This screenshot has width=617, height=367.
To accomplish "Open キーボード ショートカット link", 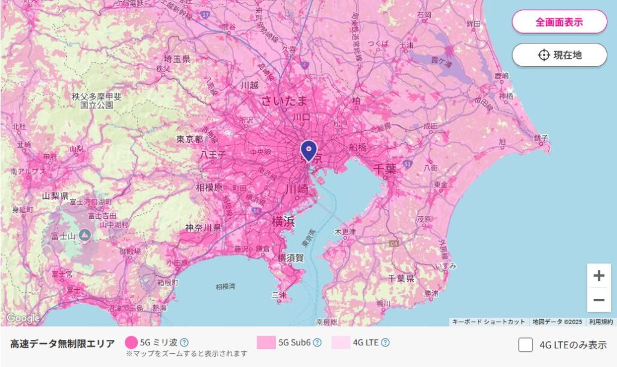I will click(488, 322).
